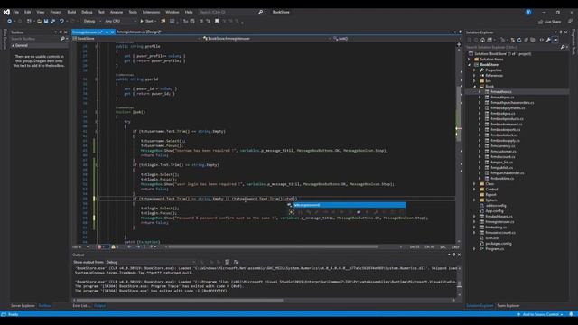The image size is (578, 325).
Task: Click the Visual Studio logo icon
Action: click(6, 12)
